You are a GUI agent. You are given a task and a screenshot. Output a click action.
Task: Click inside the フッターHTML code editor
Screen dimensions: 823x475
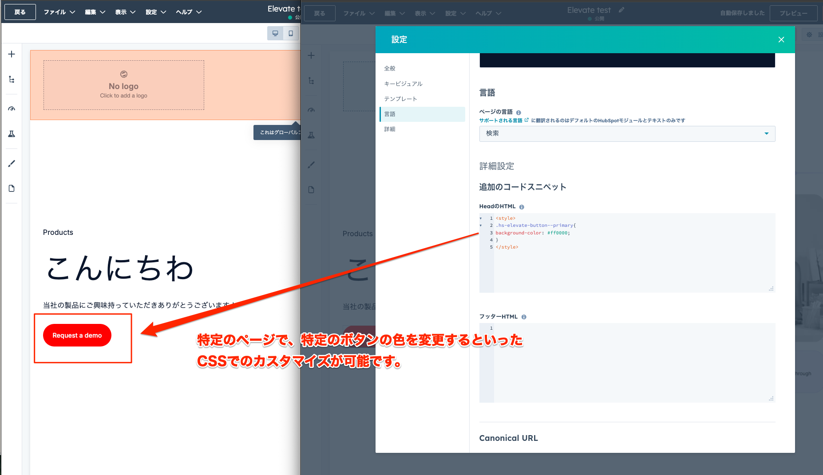pyautogui.click(x=634, y=362)
